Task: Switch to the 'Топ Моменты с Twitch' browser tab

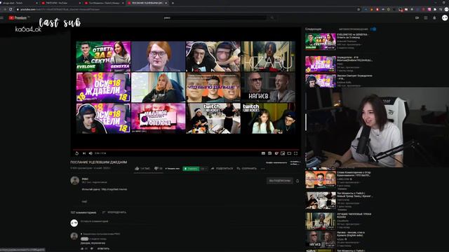Action: coord(104,3)
